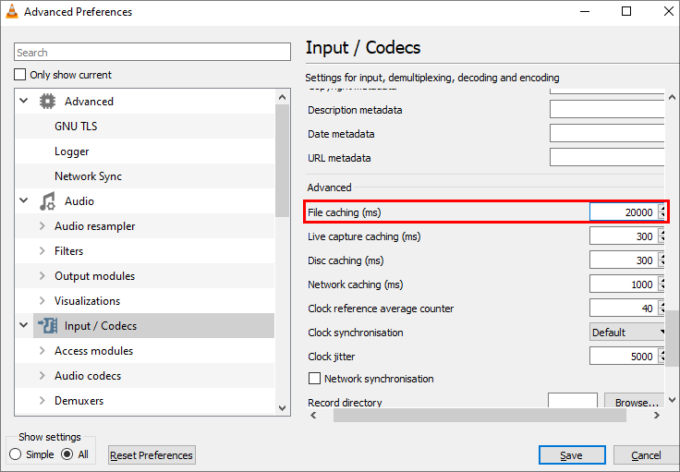This screenshot has width=680, height=472.
Task: Click the preferences search box
Action: tap(152, 53)
